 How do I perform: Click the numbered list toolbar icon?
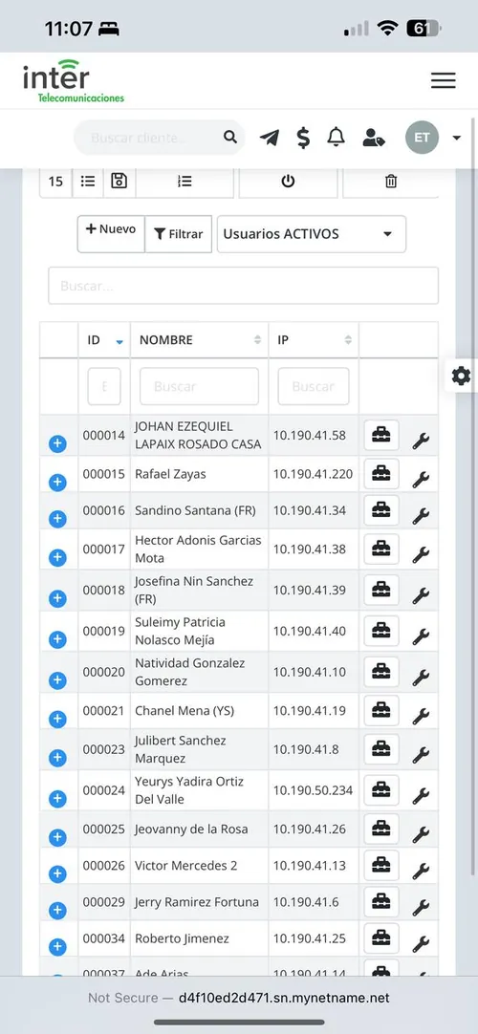click(x=185, y=182)
